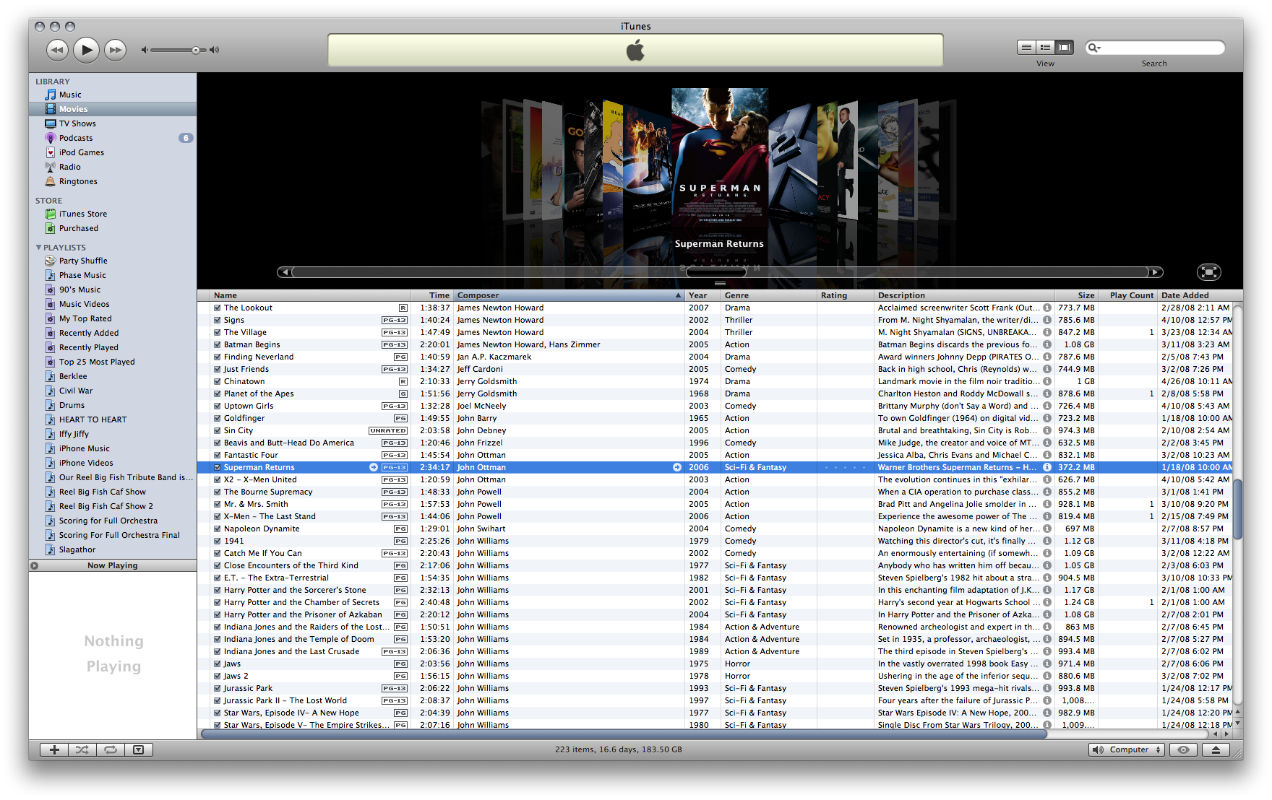This screenshot has width=1272, height=800.
Task: Mute using the low volume speaker icon
Action: [145, 50]
